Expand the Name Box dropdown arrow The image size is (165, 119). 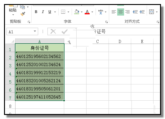pos(35,31)
